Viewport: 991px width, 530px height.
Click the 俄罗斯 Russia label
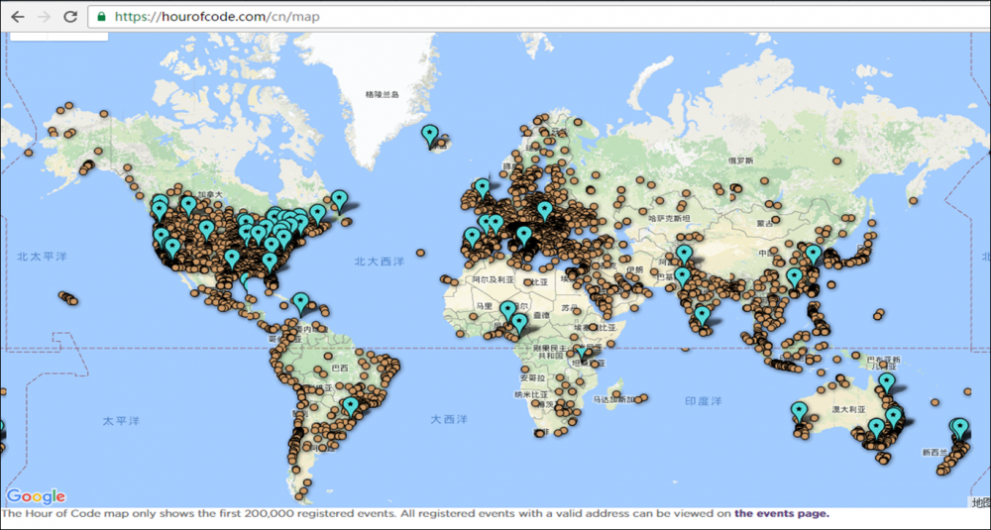tap(740, 161)
